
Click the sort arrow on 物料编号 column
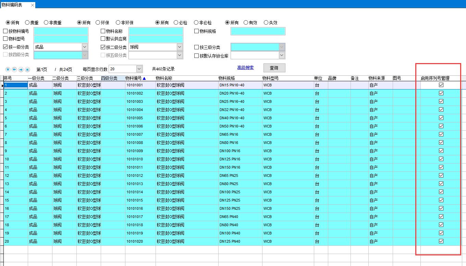(144, 78)
